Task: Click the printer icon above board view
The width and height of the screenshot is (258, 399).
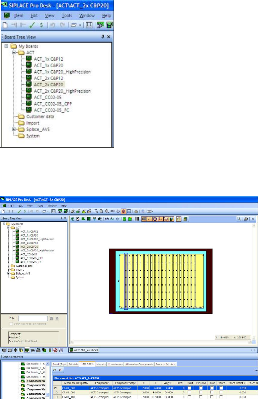Action: pos(246,219)
